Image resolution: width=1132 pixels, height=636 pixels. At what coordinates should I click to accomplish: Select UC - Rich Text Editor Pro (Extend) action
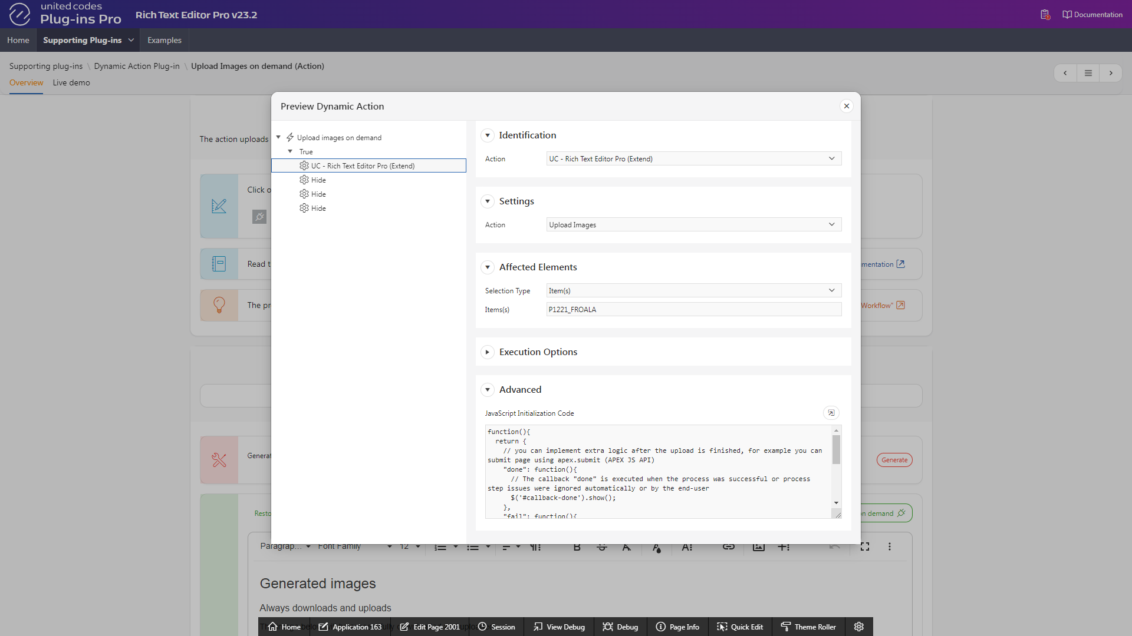[368, 165]
